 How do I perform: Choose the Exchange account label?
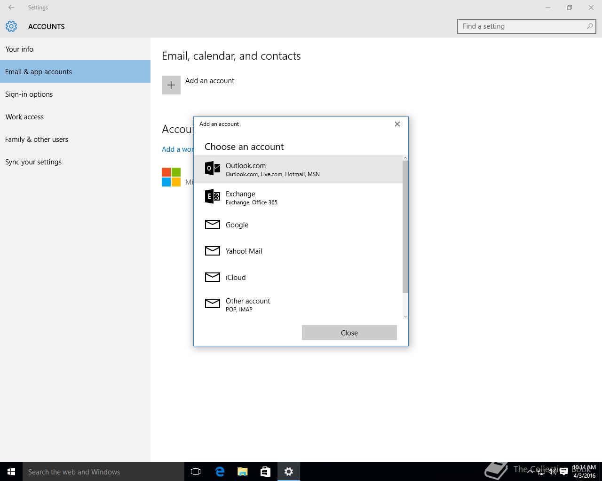(240, 194)
